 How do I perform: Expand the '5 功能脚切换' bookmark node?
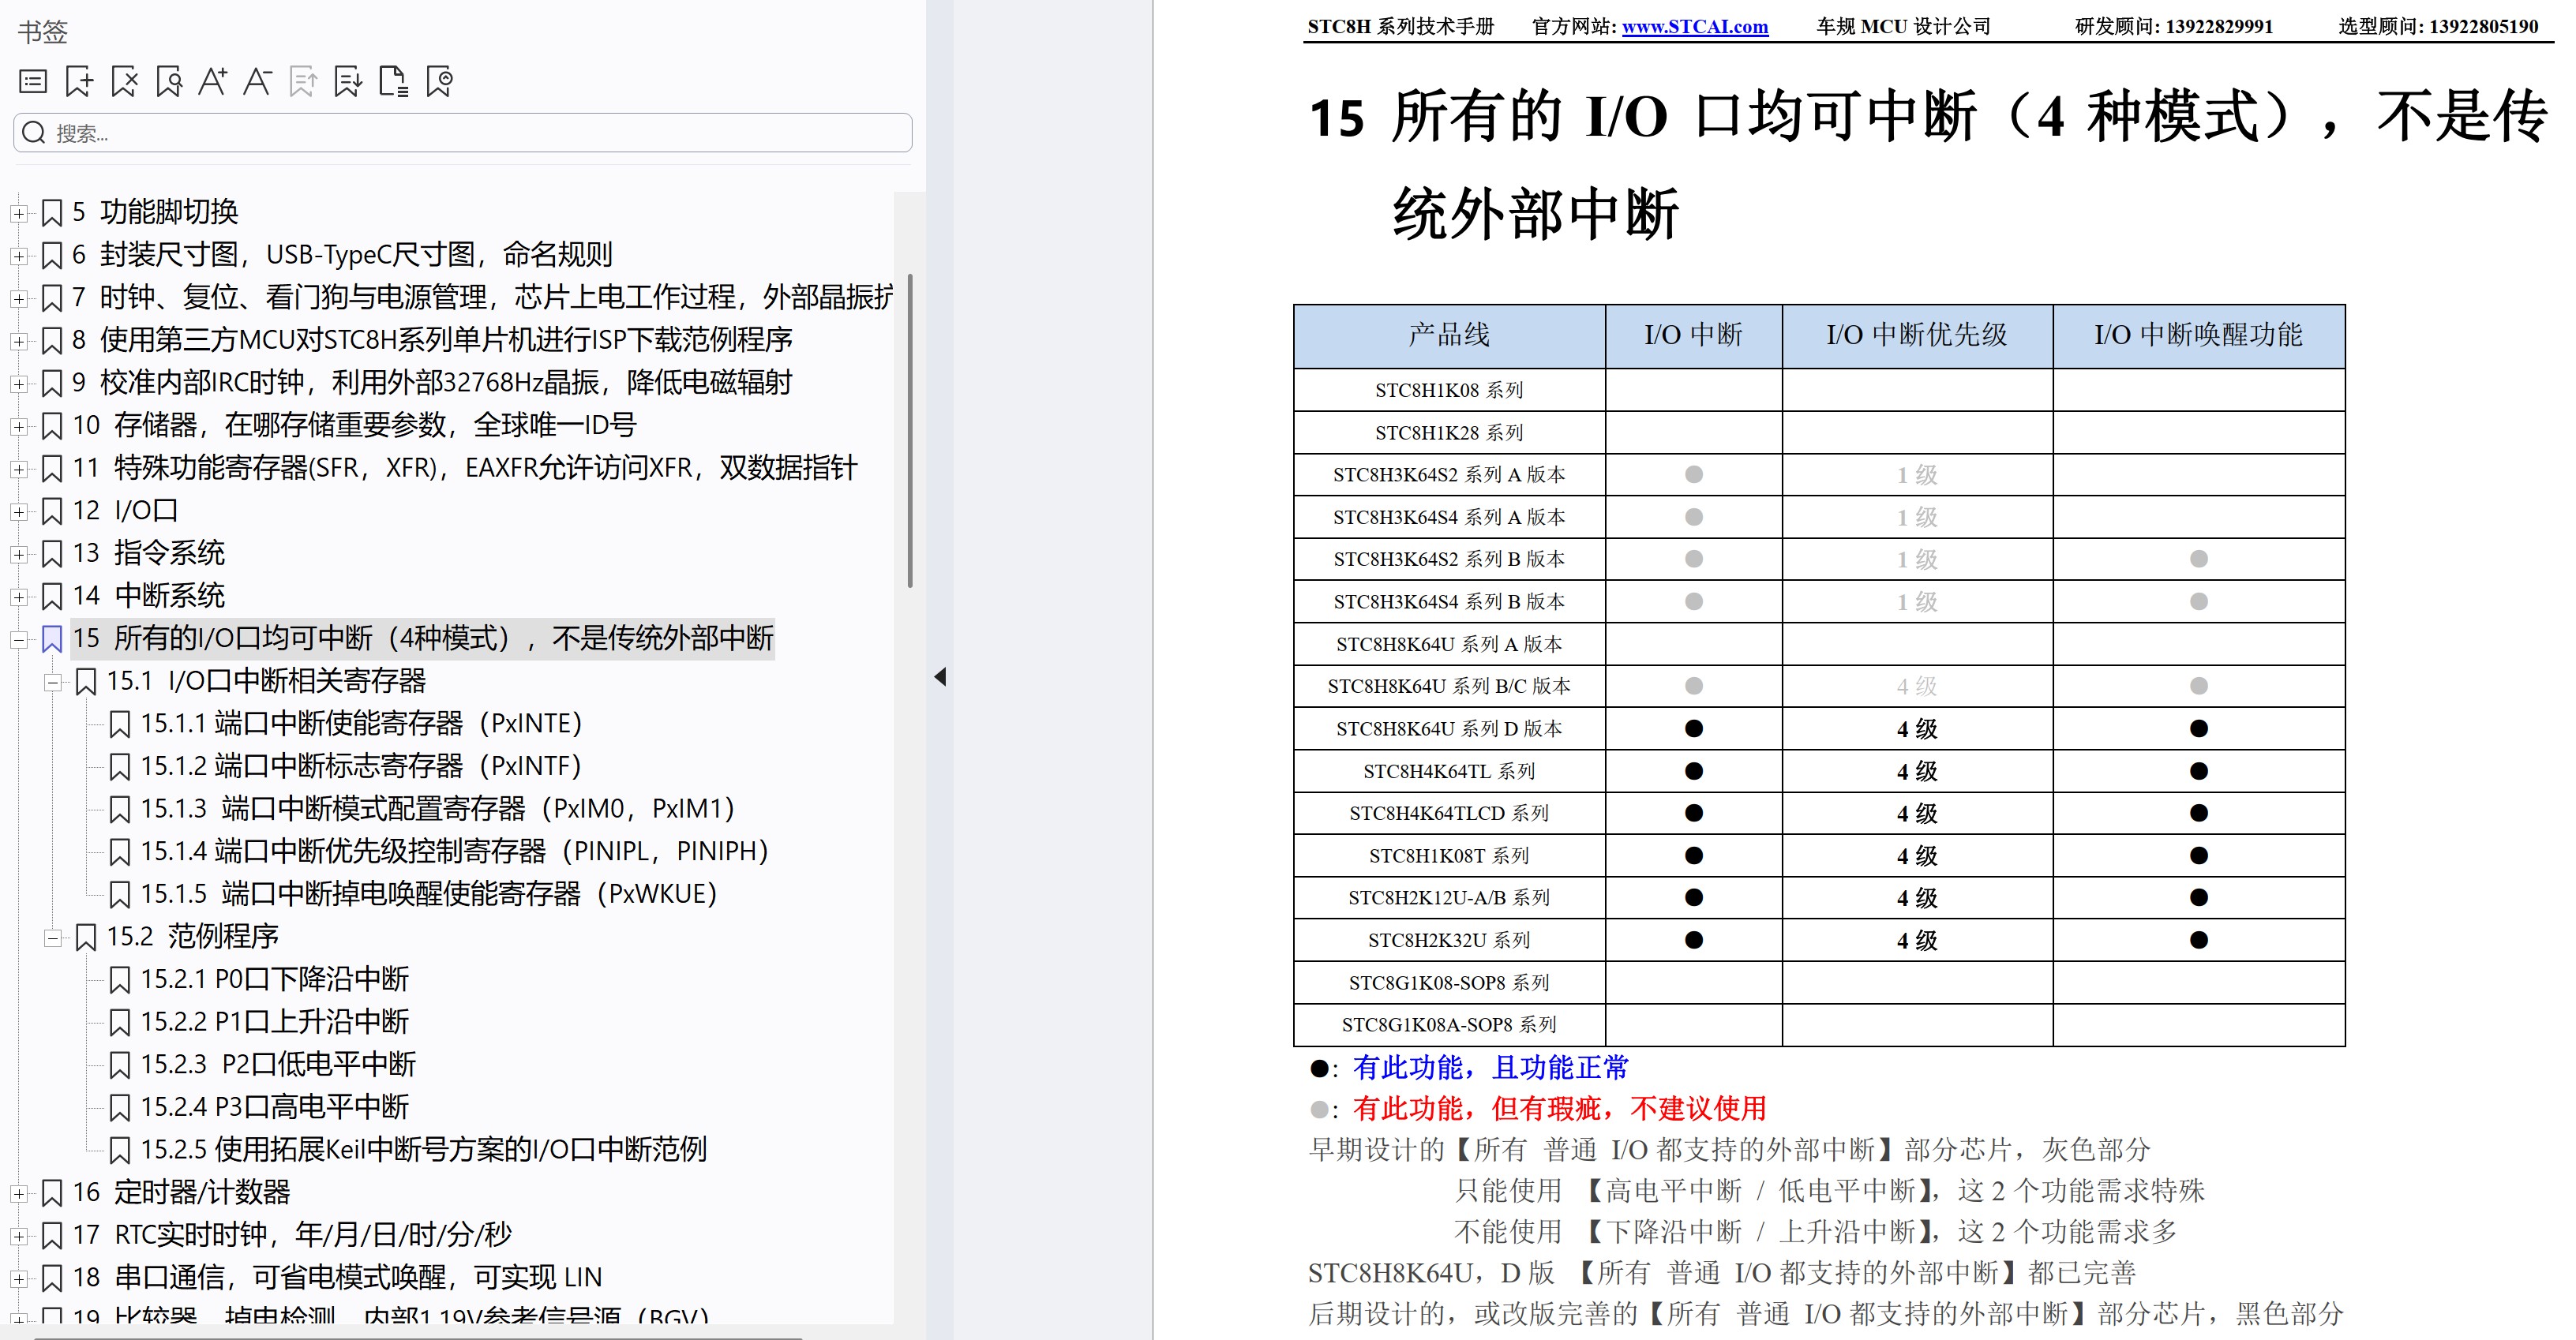18,213
